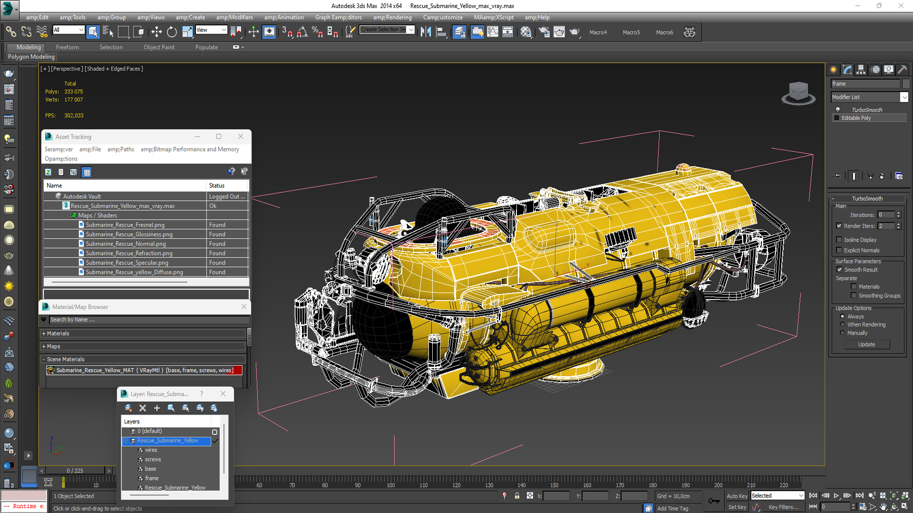This screenshot has height=513, width=913.
Task: Switch to the Create command panel
Action: [834, 70]
